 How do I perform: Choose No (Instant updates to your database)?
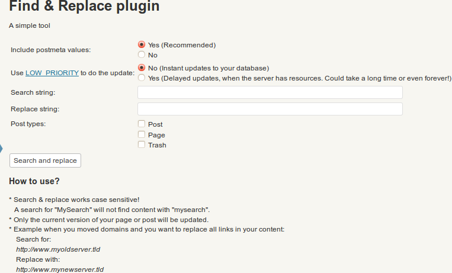(141, 68)
